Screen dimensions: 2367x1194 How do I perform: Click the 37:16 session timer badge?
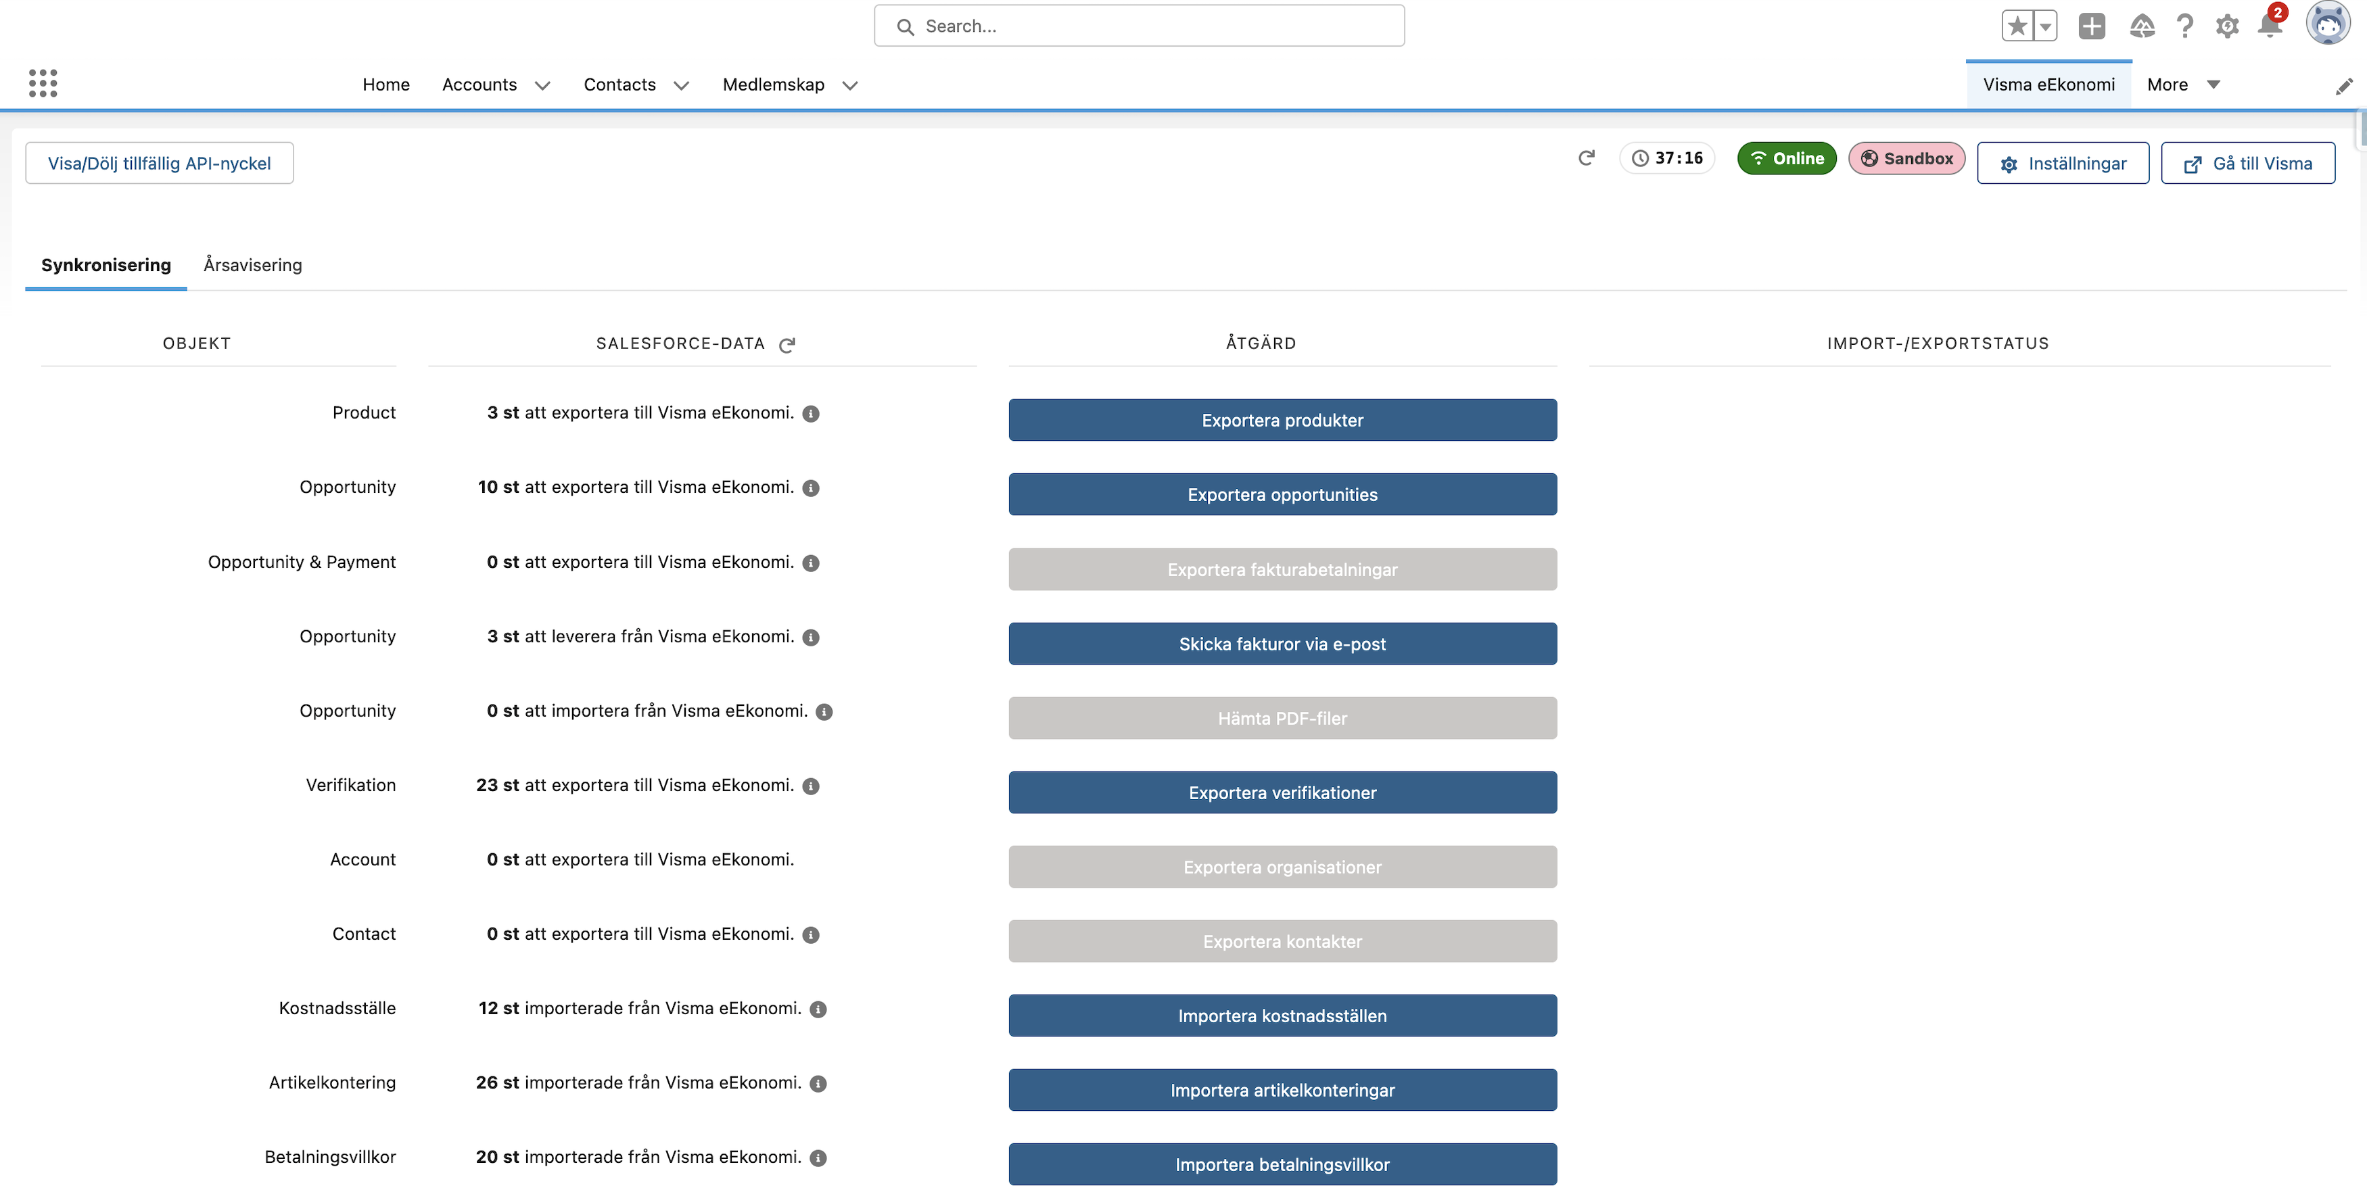pos(1667,158)
